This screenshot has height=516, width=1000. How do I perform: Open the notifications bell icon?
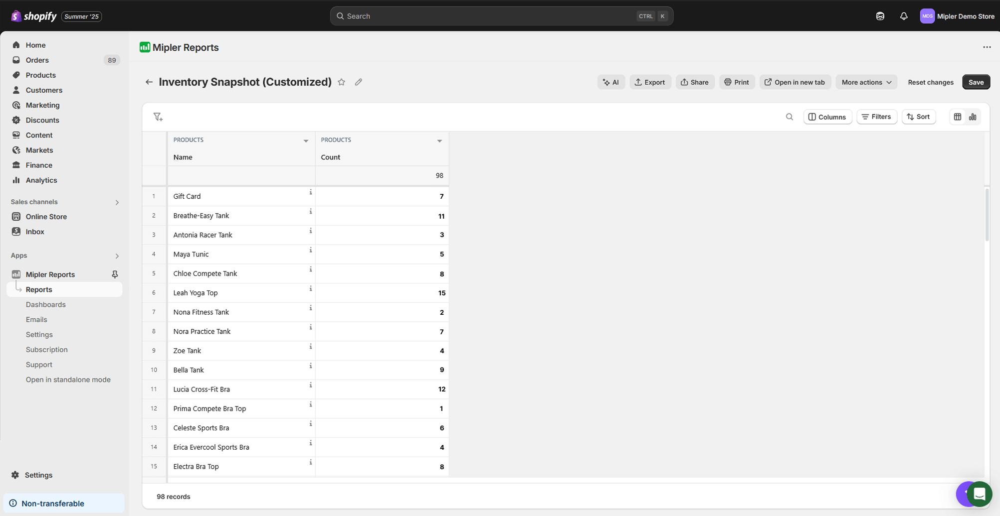pos(903,16)
